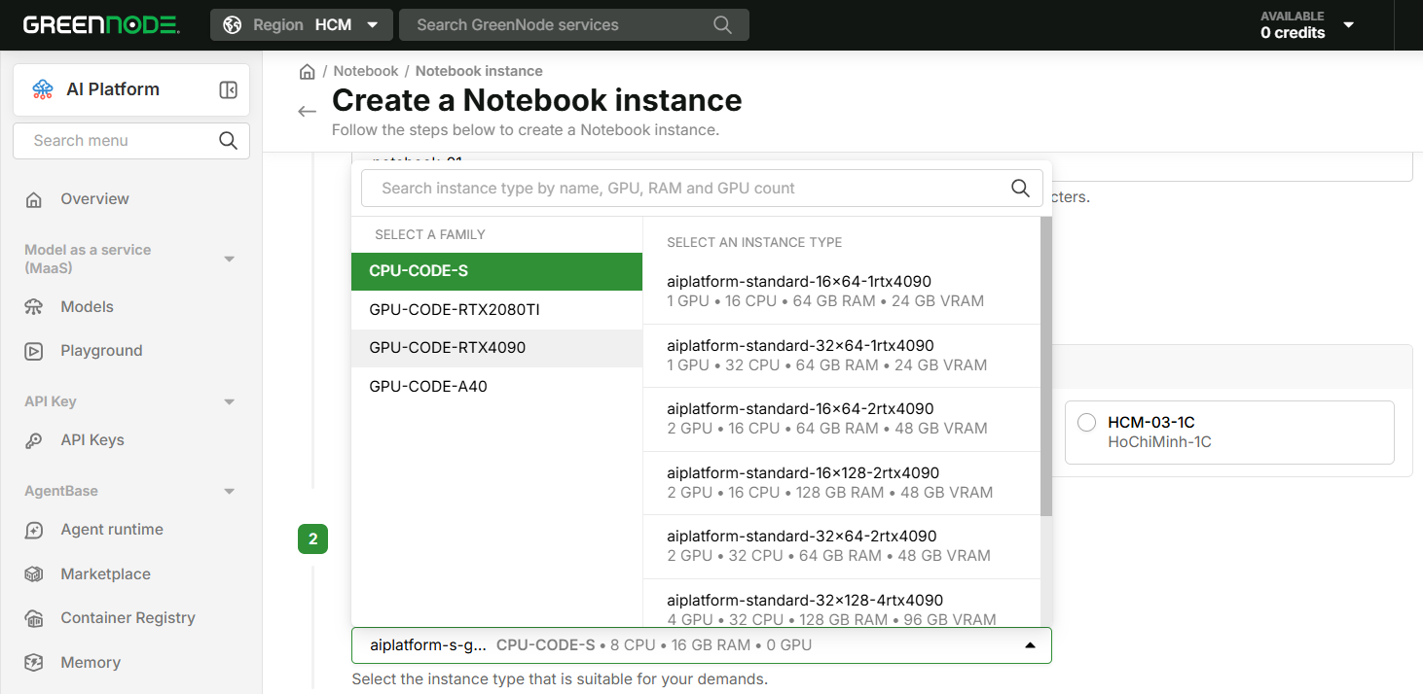
Task: Select the GPU-CODE-A40 family
Action: pyautogui.click(x=496, y=386)
